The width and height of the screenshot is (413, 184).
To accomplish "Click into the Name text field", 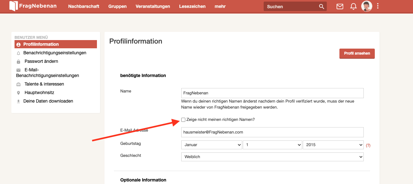I will tap(272, 93).
